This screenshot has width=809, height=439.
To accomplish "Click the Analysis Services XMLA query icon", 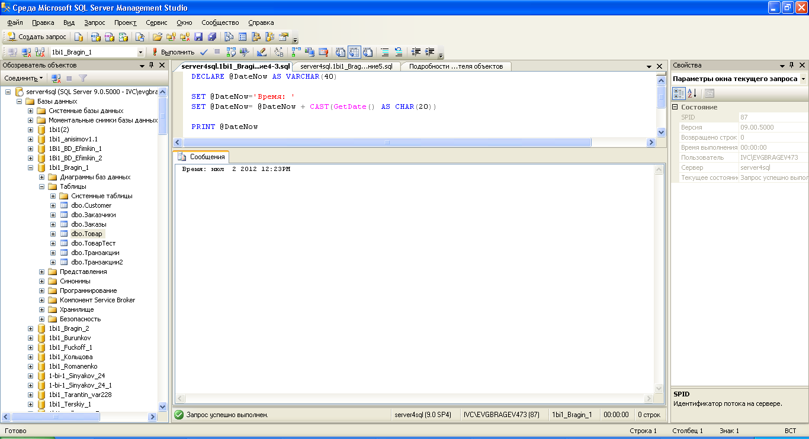I will click(123, 37).
